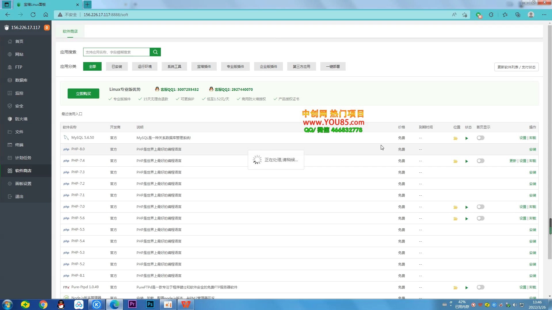Select the 系统工具 category filter
This screenshot has height=310, width=552.
[x=174, y=66]
